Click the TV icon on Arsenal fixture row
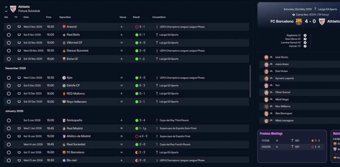This screenshot has height=167, width=340. pyautogui.click(x=19, y=27)
